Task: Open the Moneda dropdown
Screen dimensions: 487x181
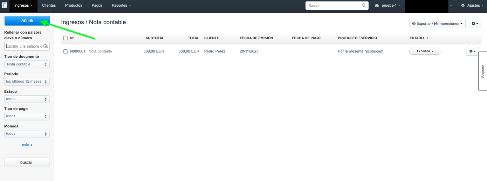Action: 27,134
